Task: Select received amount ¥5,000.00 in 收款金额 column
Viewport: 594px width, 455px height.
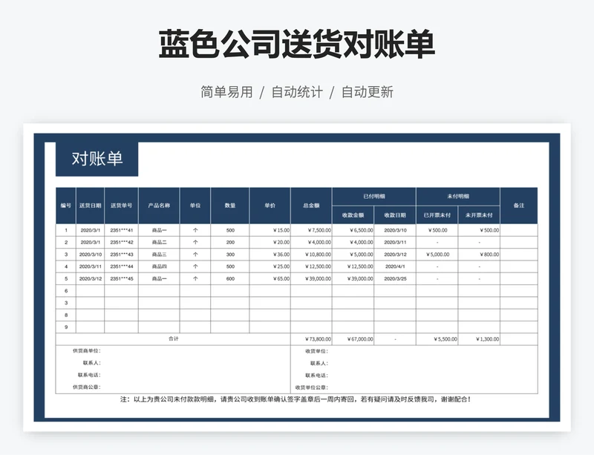Action: (353, 255)
